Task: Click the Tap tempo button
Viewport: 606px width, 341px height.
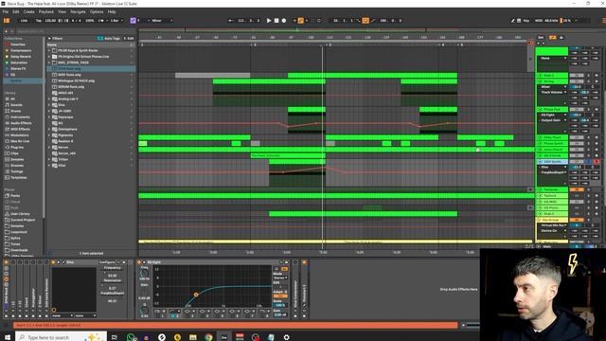Action: coord(38,21)
